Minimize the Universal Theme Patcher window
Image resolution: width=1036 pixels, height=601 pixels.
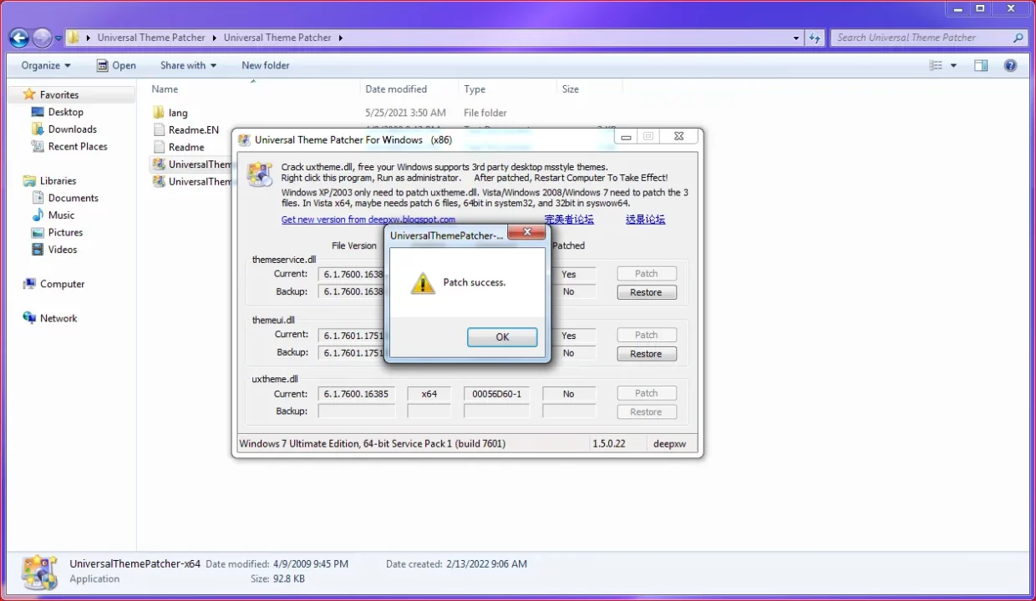tap(627, 136)
